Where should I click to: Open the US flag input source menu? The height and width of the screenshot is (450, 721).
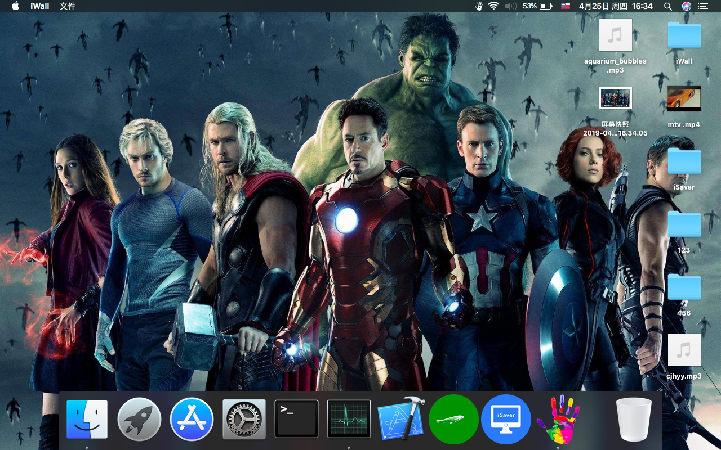click(x=565, y=6)
